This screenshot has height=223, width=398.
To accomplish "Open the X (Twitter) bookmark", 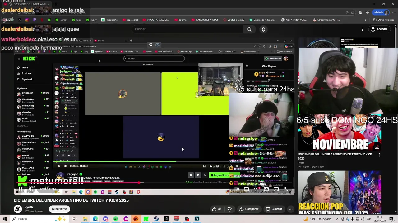I will pos(19,20).
